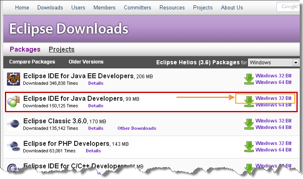Click green download arrow for Eclipse Classic
The image size is (303, 179).
click(249, 124)
